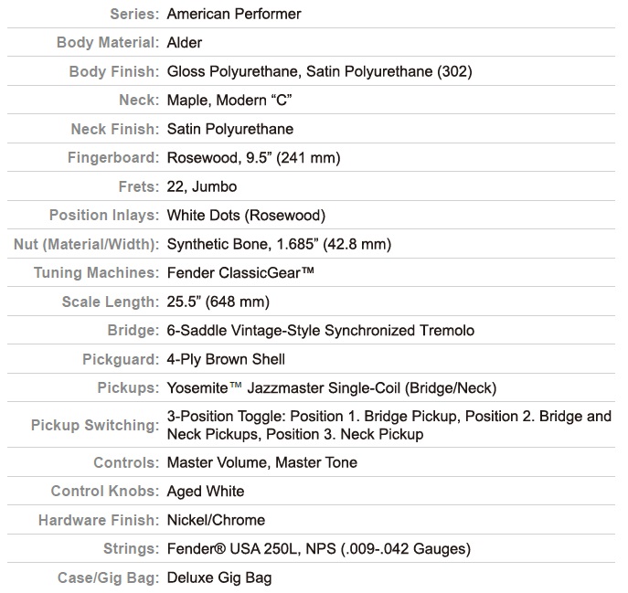Click the Master Volume, Master Tone value

(262, 462)
